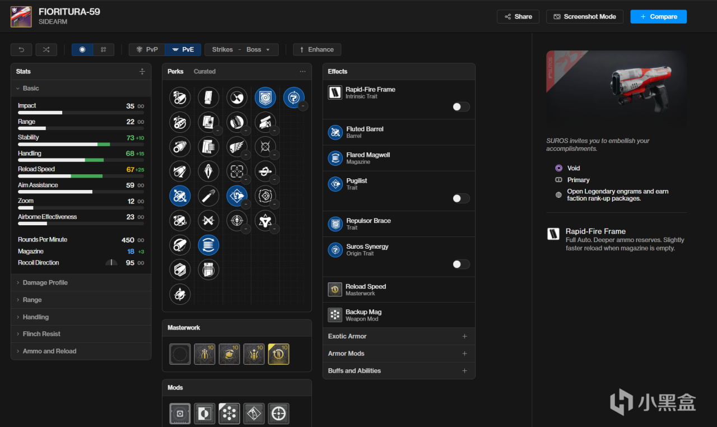Select the Backup Mag mod icon in Mods panel
Screen dimensions: 717x427
coord(229,414)
